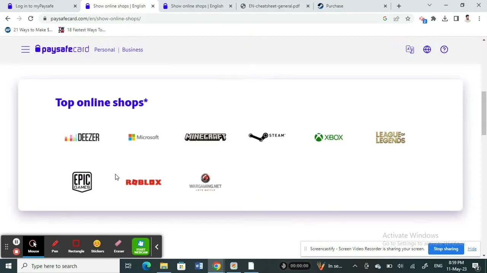Open the translate language icon on page

tap(410, 50)
